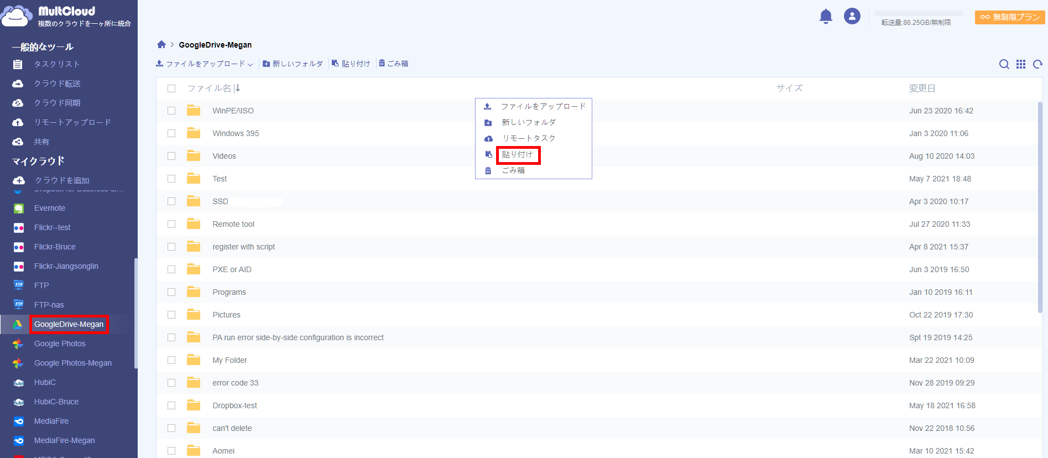Screen dimensions: 1048x458
Task: Open the Aomei folder
Action: [x=223, y=451]
